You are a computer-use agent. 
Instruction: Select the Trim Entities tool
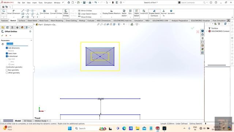44,12
